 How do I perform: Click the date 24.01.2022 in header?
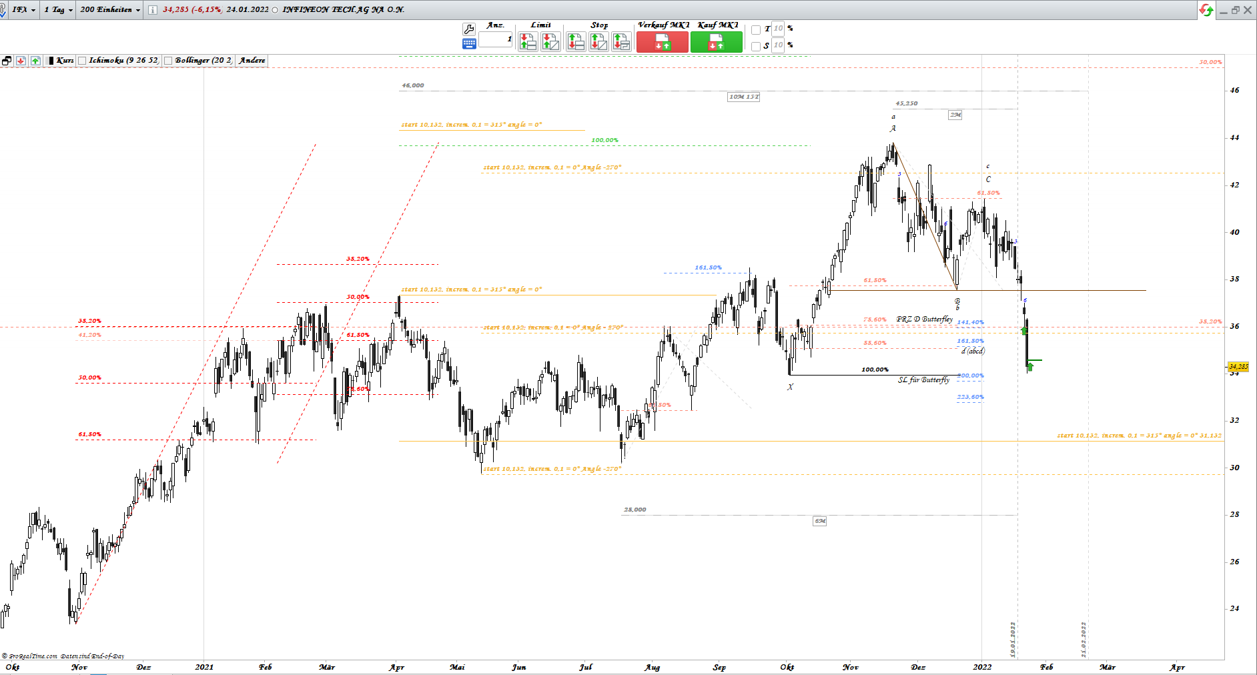pos(248,10)
